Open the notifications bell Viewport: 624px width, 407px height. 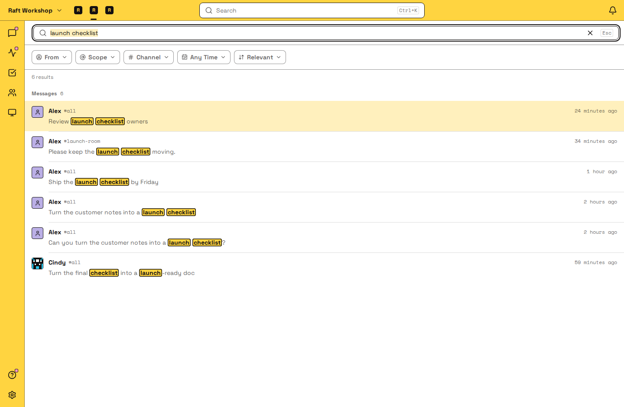(612, 10)
